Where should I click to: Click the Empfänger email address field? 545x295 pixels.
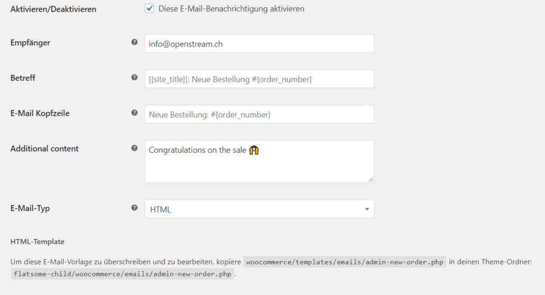pos(259,44)
